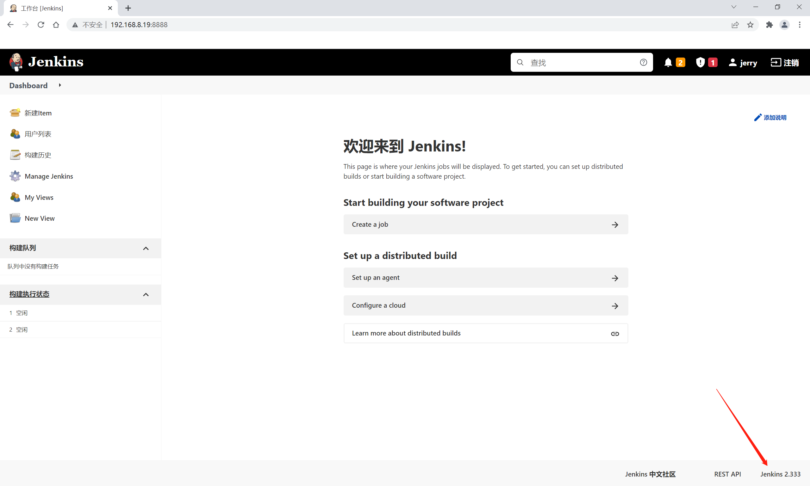Click the Jenkins logo icon

point(16,62)
